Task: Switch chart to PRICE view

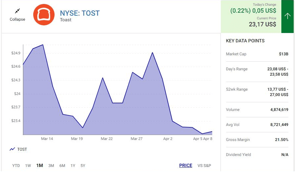Action: (186, 165)
